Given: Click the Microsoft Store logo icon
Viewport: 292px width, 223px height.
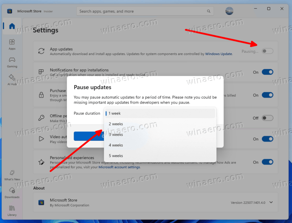Looking at the screenshot, I should click(10, 11).
